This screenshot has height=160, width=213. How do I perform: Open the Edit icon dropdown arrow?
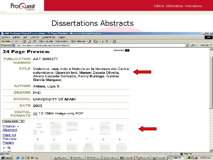click(110, 41)
